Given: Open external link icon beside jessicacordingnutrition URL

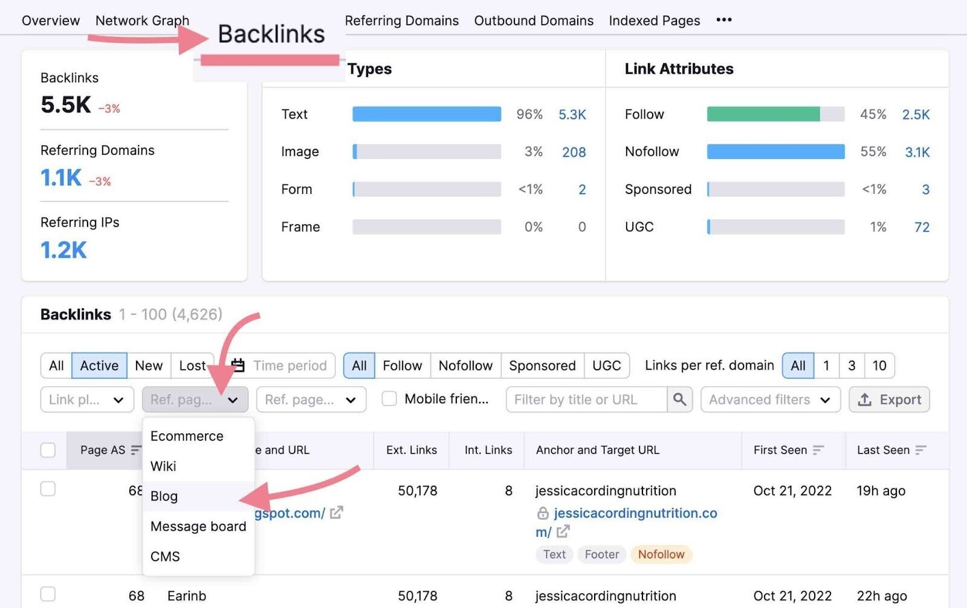Looking at the screenshot, I should (563, 532).
